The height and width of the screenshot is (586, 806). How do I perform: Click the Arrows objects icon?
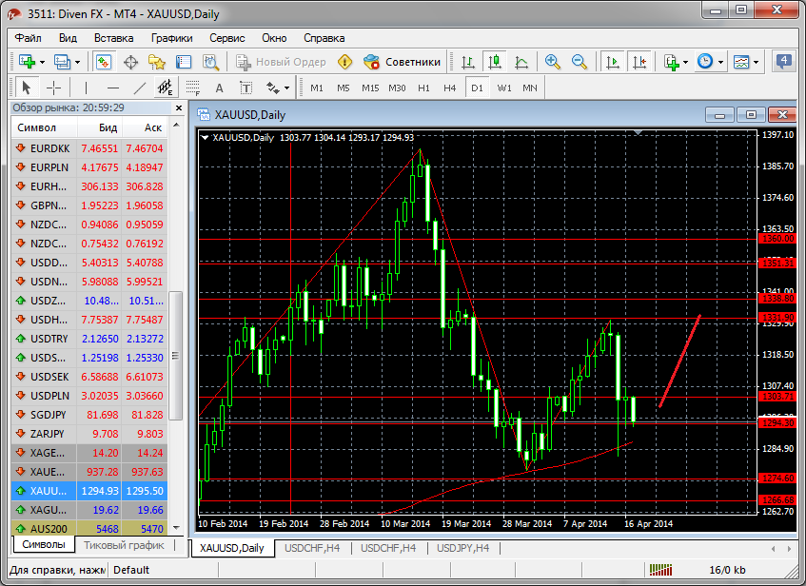coord(272,88)
